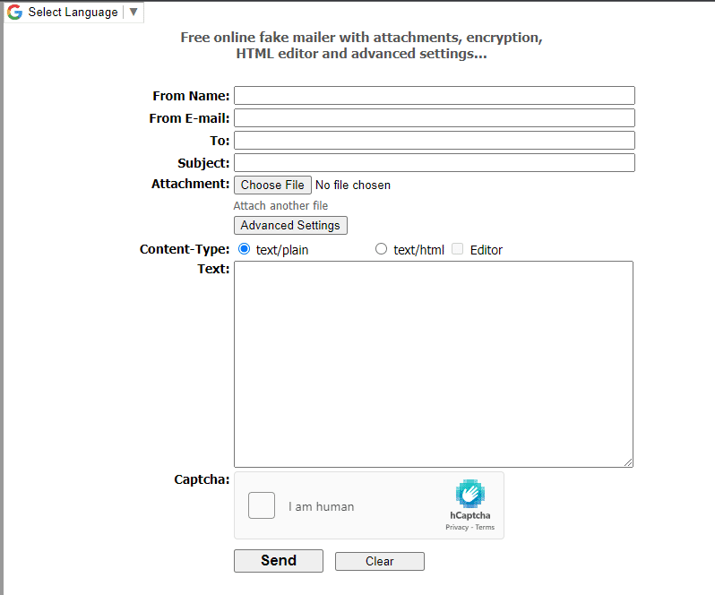Open the Select Language dropdown arrow
The height and width of the screenshot is (595, 715).
click(134, 13)
